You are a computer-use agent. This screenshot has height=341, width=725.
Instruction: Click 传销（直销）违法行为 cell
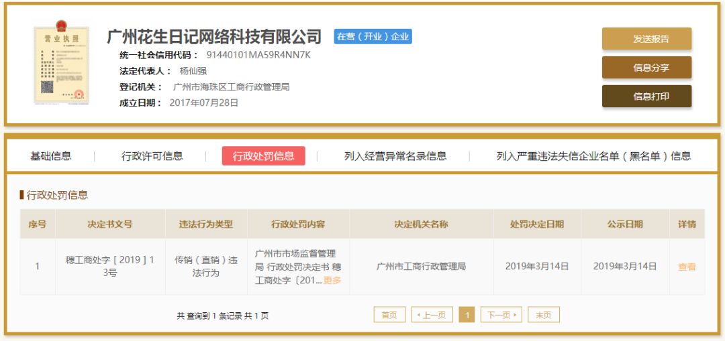[x=206, y=266]
